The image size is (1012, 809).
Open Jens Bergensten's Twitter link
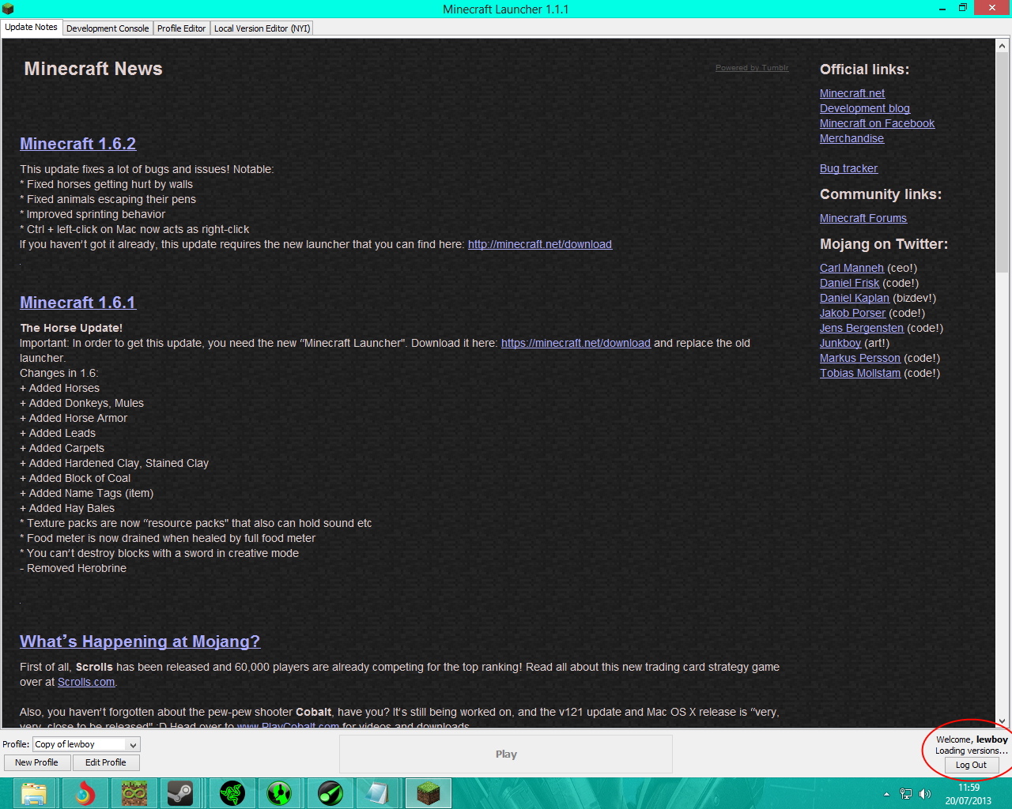[x=862, y=328]
